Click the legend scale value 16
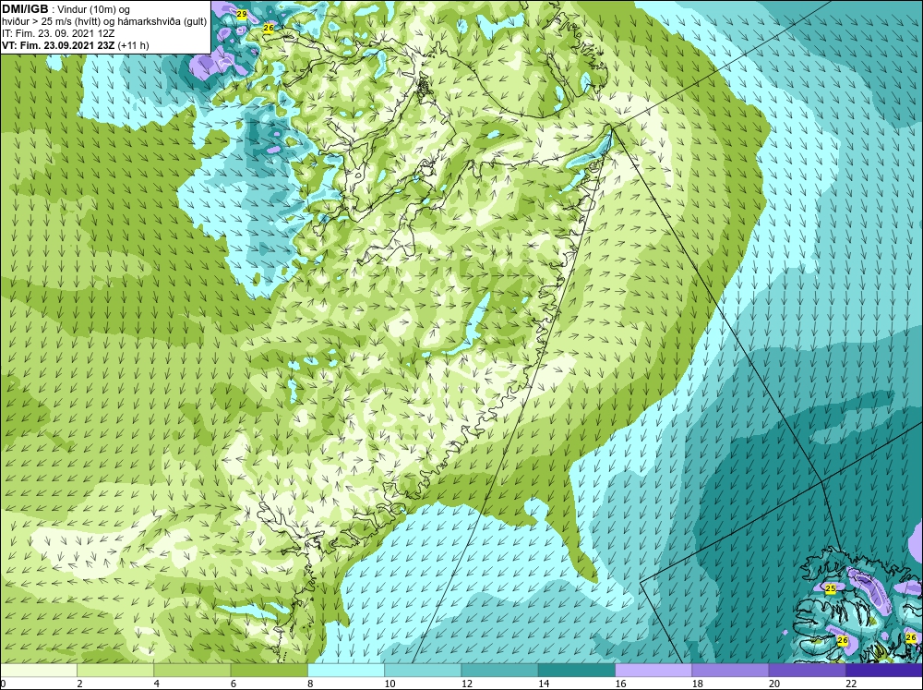Screen dimensions: 923x690 pyautogui.click(x=620, y=683)
